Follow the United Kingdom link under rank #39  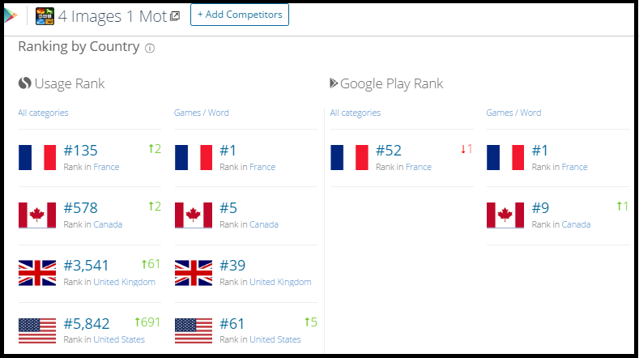(x=280, y=282)
